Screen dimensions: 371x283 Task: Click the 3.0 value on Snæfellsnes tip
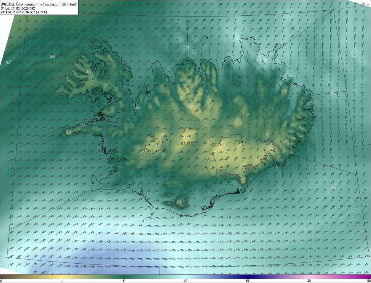tap(68, 133)
